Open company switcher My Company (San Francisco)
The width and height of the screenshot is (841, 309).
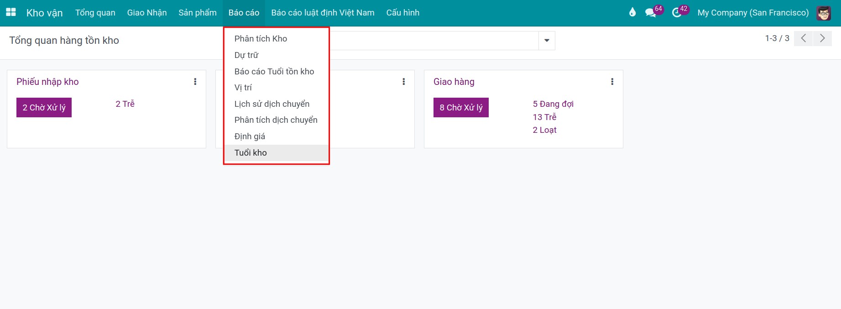click(x=753, y=13)
